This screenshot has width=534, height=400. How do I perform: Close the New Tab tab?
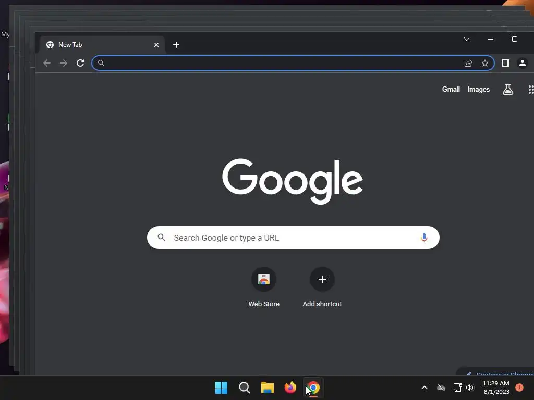[156, 45]
